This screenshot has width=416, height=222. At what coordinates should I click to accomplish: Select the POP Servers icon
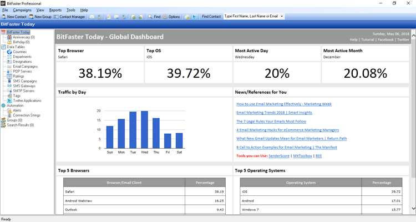pyautogui.click(x=9, y=71)
